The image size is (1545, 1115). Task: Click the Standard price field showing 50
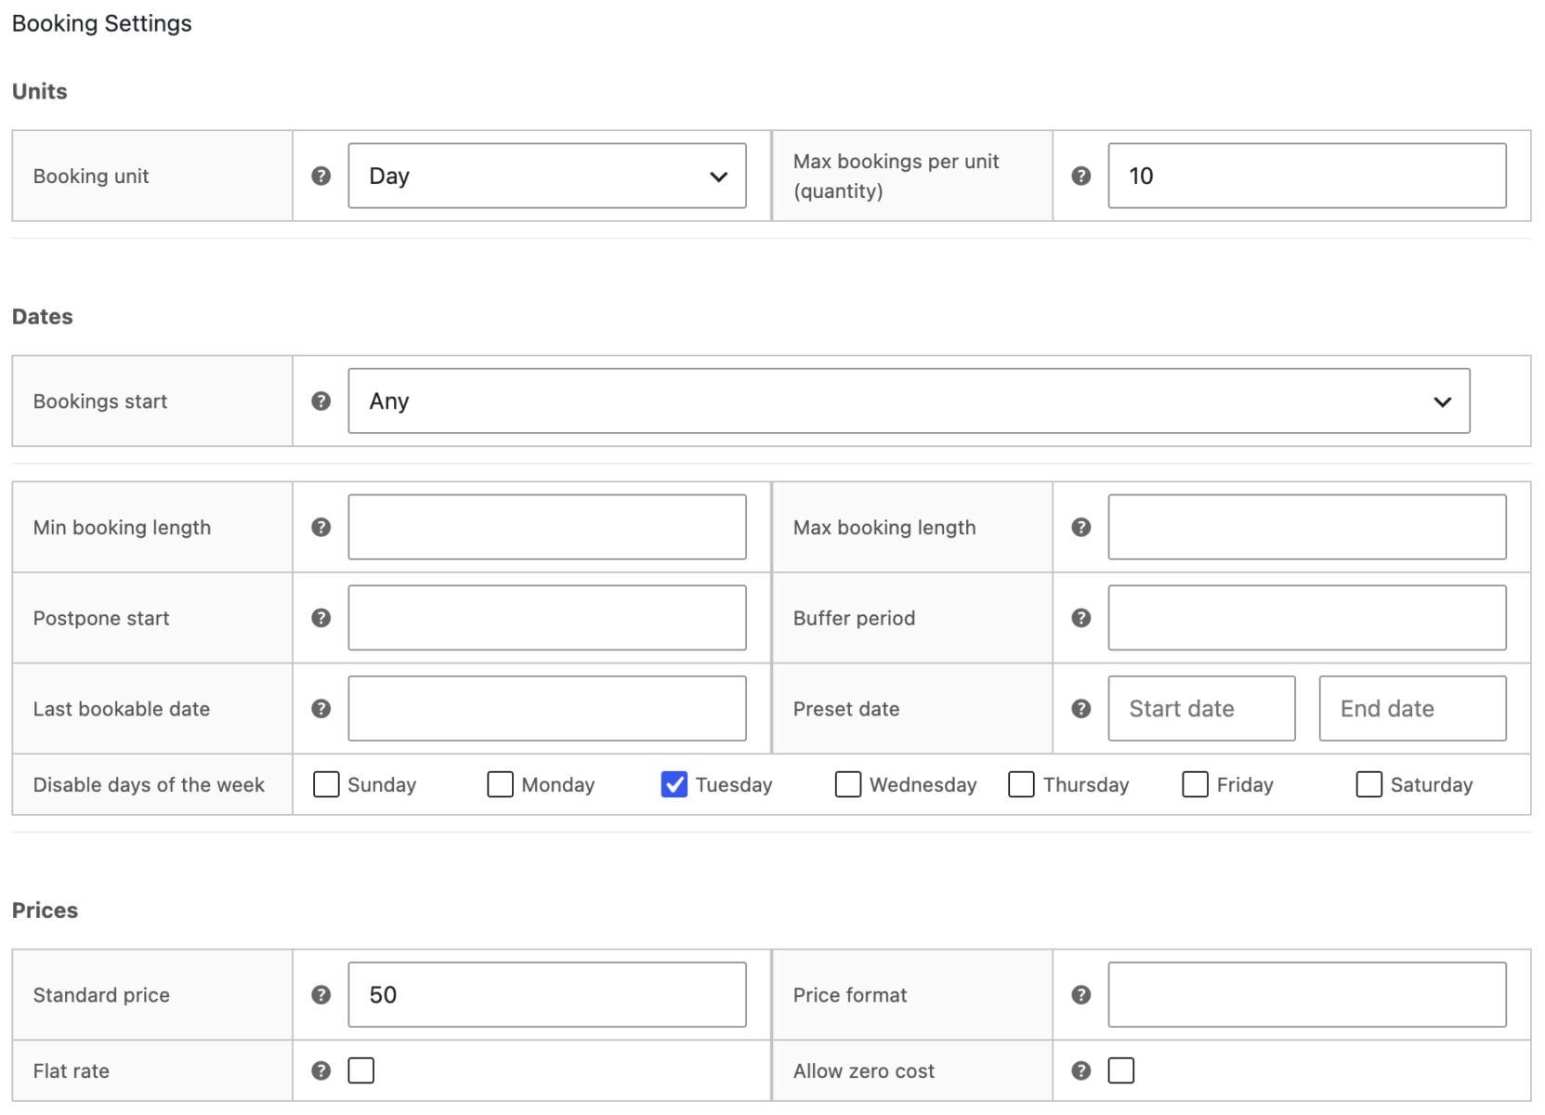(546, 994)
